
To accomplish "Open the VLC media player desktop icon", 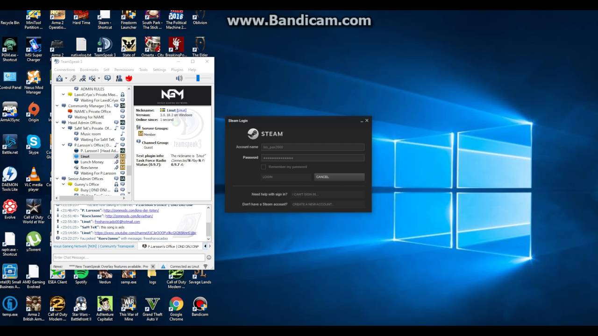I will [x=34, y=179].
